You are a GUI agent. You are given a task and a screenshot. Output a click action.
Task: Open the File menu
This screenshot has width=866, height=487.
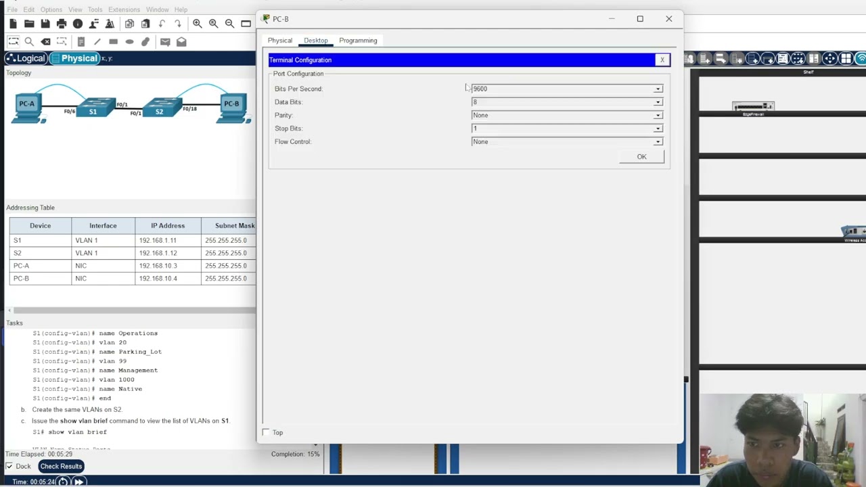[12, 9]
